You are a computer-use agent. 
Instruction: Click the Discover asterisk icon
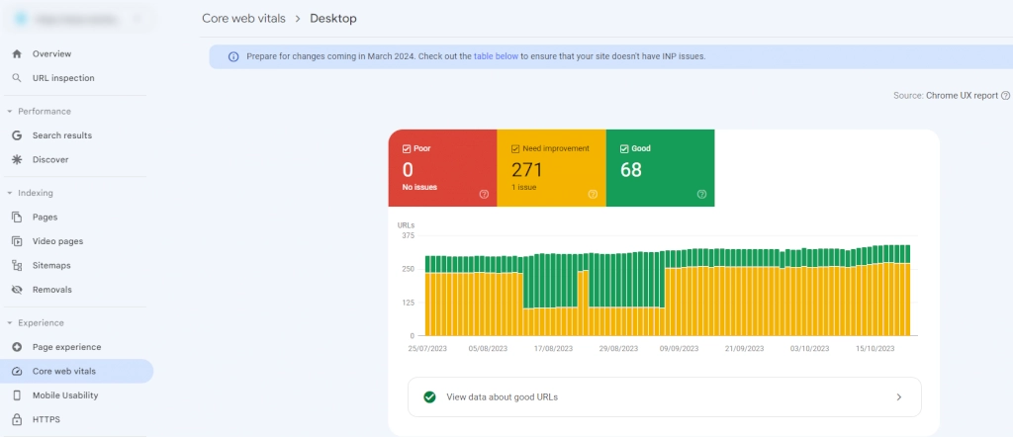pyautogui.click(x=18, y=159)
